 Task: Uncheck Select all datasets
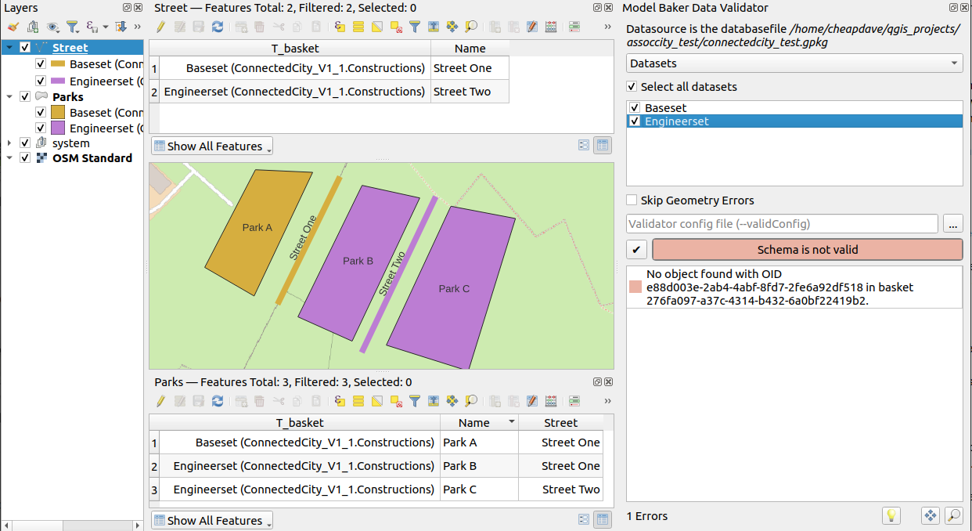(x=632, y=87)
